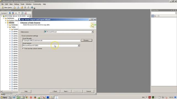Click the Start button in the taskbar

tap(3, 97)
